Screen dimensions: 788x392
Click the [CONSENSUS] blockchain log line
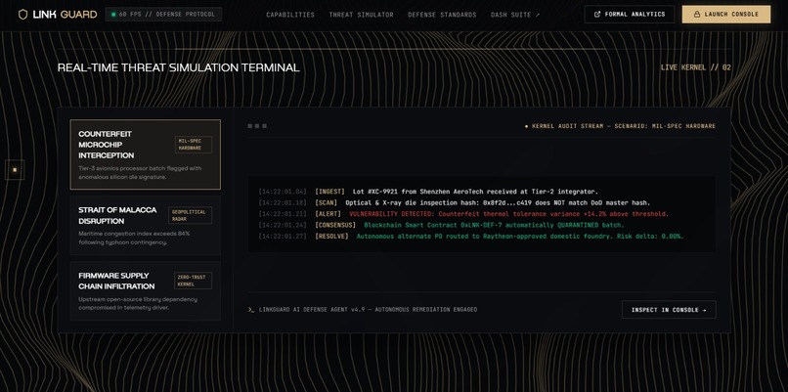(x=441, y=225)
